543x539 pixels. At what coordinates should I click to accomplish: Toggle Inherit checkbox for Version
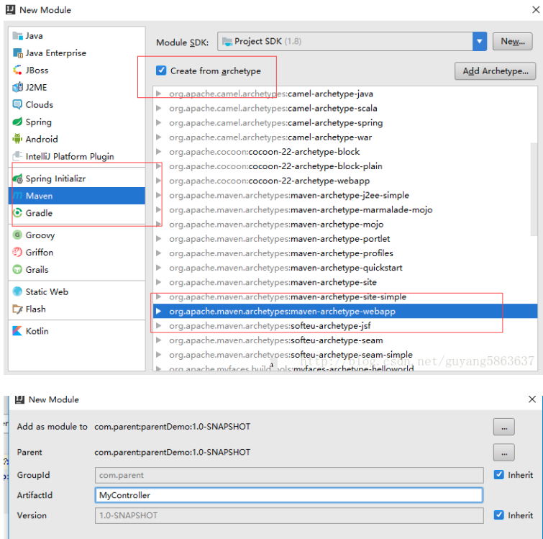click(x=498, y=515)
